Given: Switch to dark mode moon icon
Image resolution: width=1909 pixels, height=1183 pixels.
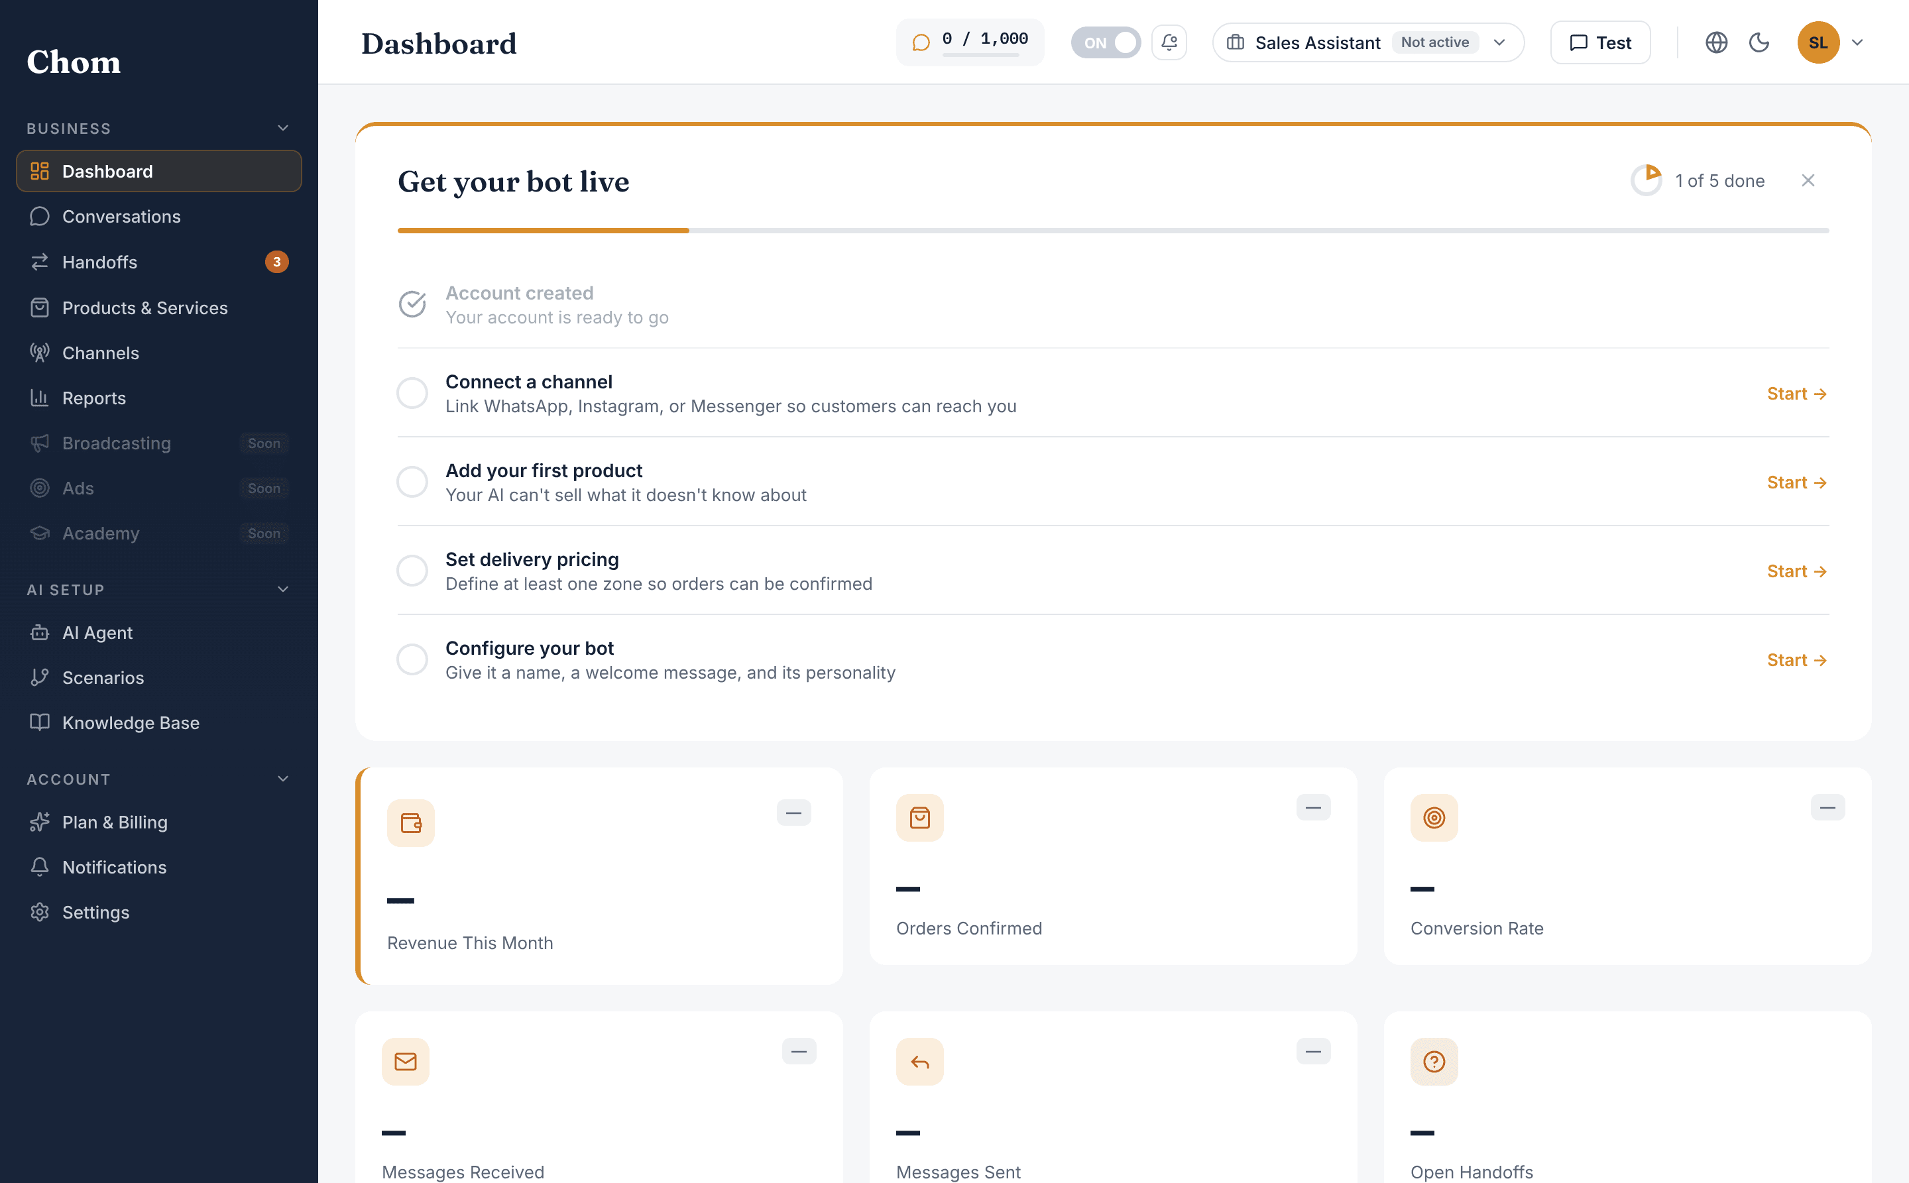Looking at the screenshot, I should click(1759, 42).
